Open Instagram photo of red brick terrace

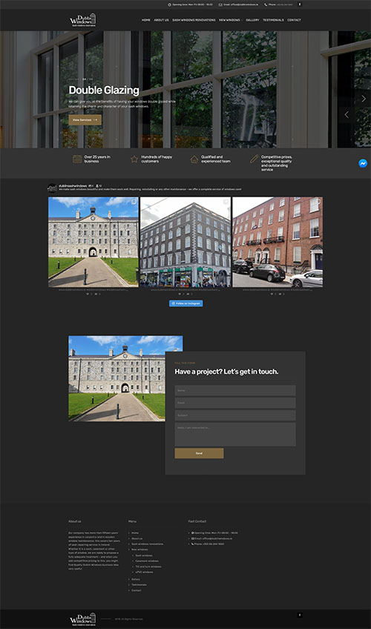278,242
